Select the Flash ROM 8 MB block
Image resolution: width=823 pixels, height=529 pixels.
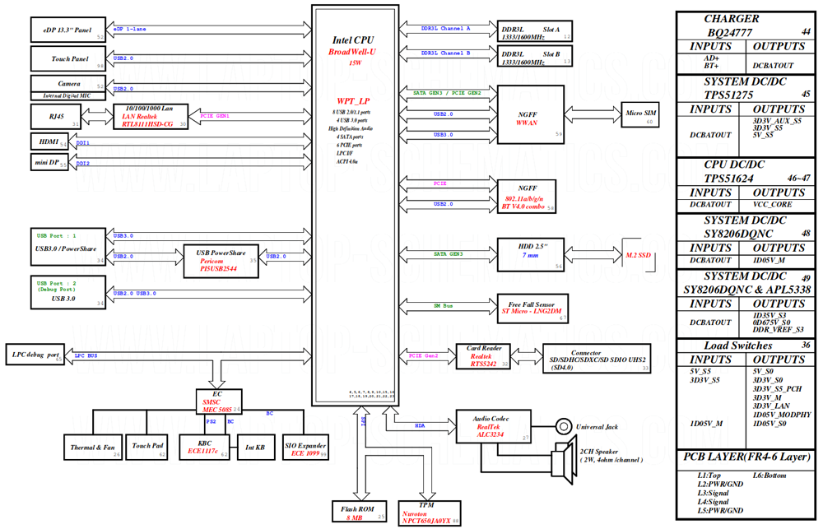pos(360,513)
